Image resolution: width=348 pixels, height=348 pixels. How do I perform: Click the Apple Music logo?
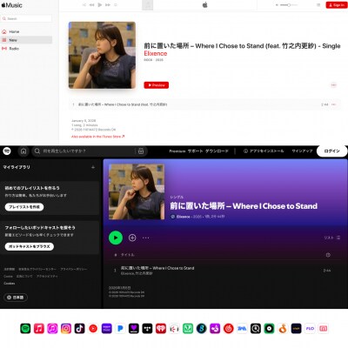pyautogui.click(x=12, y=5)
